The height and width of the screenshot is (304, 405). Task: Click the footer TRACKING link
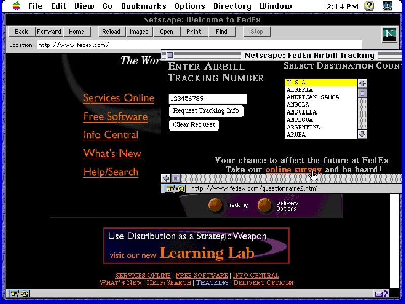pyautogui.click(x=212, y=283)
